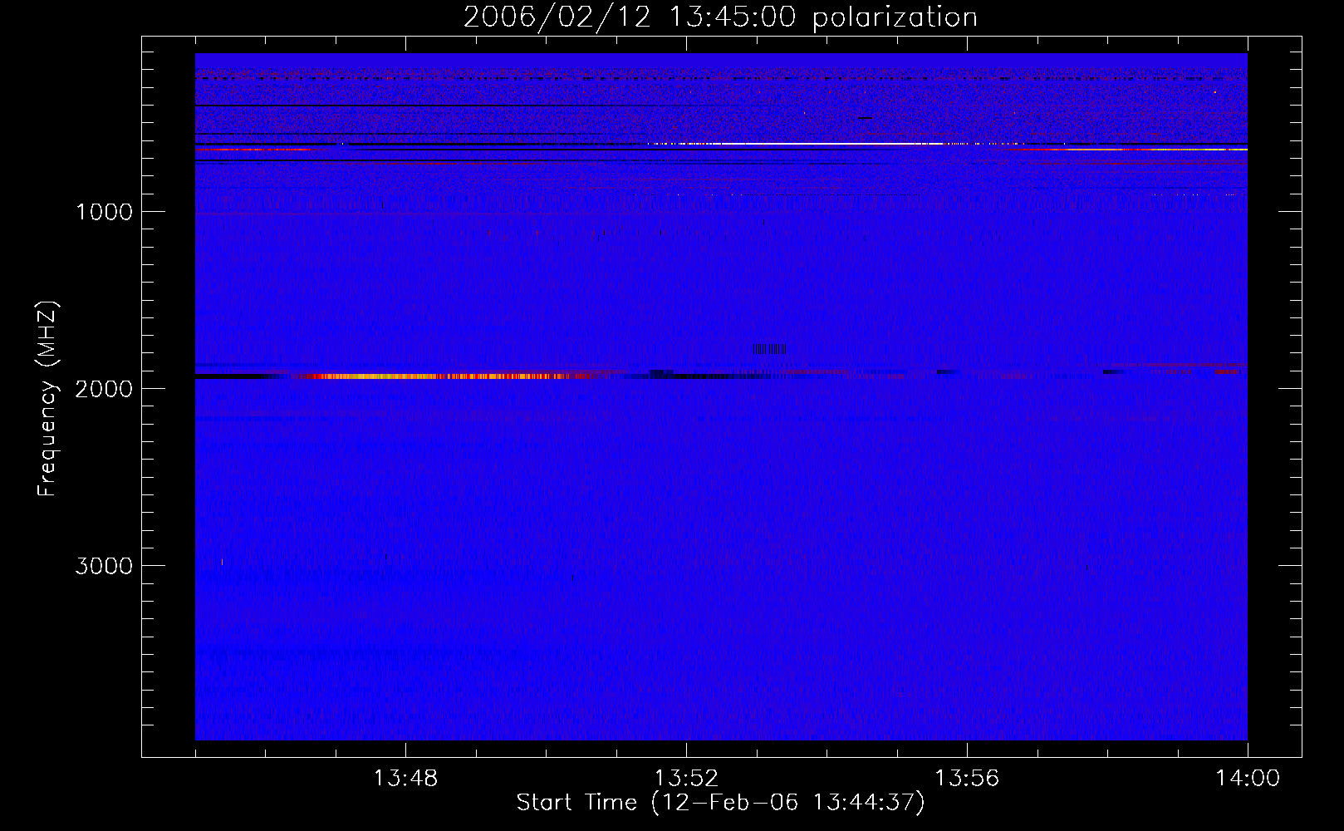This screenshot has height=831, width=1344.
Task: Click the 3000 frequency tick label
Action: coord(104,566)
